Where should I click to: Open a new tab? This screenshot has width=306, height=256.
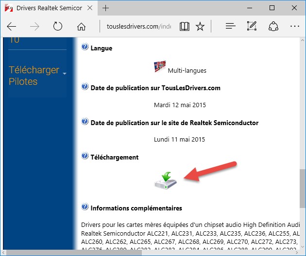click(x=106, y=8)
